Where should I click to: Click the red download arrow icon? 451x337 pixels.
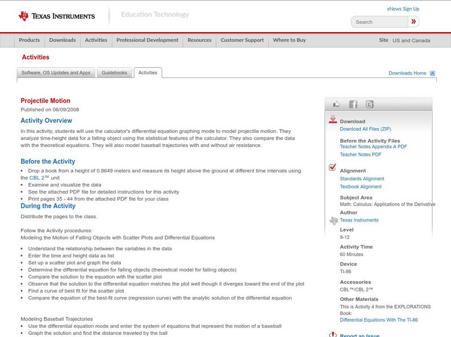coord(333,119)
